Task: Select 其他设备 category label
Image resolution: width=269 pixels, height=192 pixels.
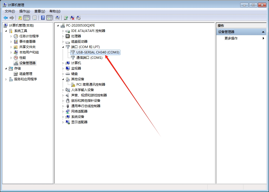Action: point(78,79)
